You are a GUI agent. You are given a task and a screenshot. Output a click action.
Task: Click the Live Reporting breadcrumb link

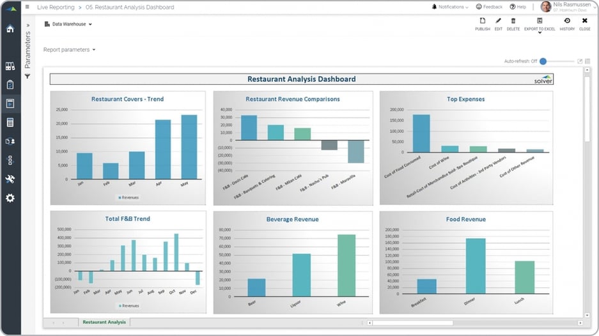(x=55, y=7)
